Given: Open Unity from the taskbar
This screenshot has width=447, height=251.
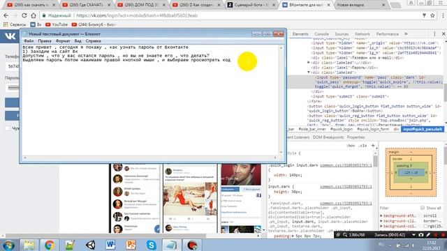Looking at the screenshot, I should click(90, 245).
